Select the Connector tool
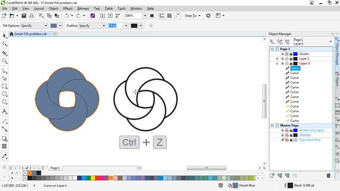 (4, 129)
